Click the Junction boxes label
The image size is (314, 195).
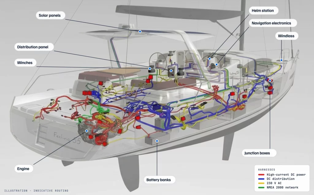point(259,153)
